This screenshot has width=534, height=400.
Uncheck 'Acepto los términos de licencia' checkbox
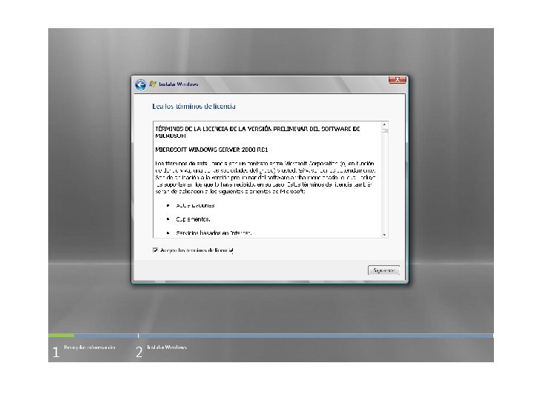click(x=155, y=250)
